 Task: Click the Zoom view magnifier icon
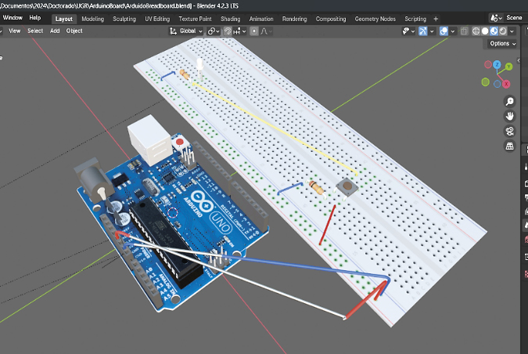509,101
